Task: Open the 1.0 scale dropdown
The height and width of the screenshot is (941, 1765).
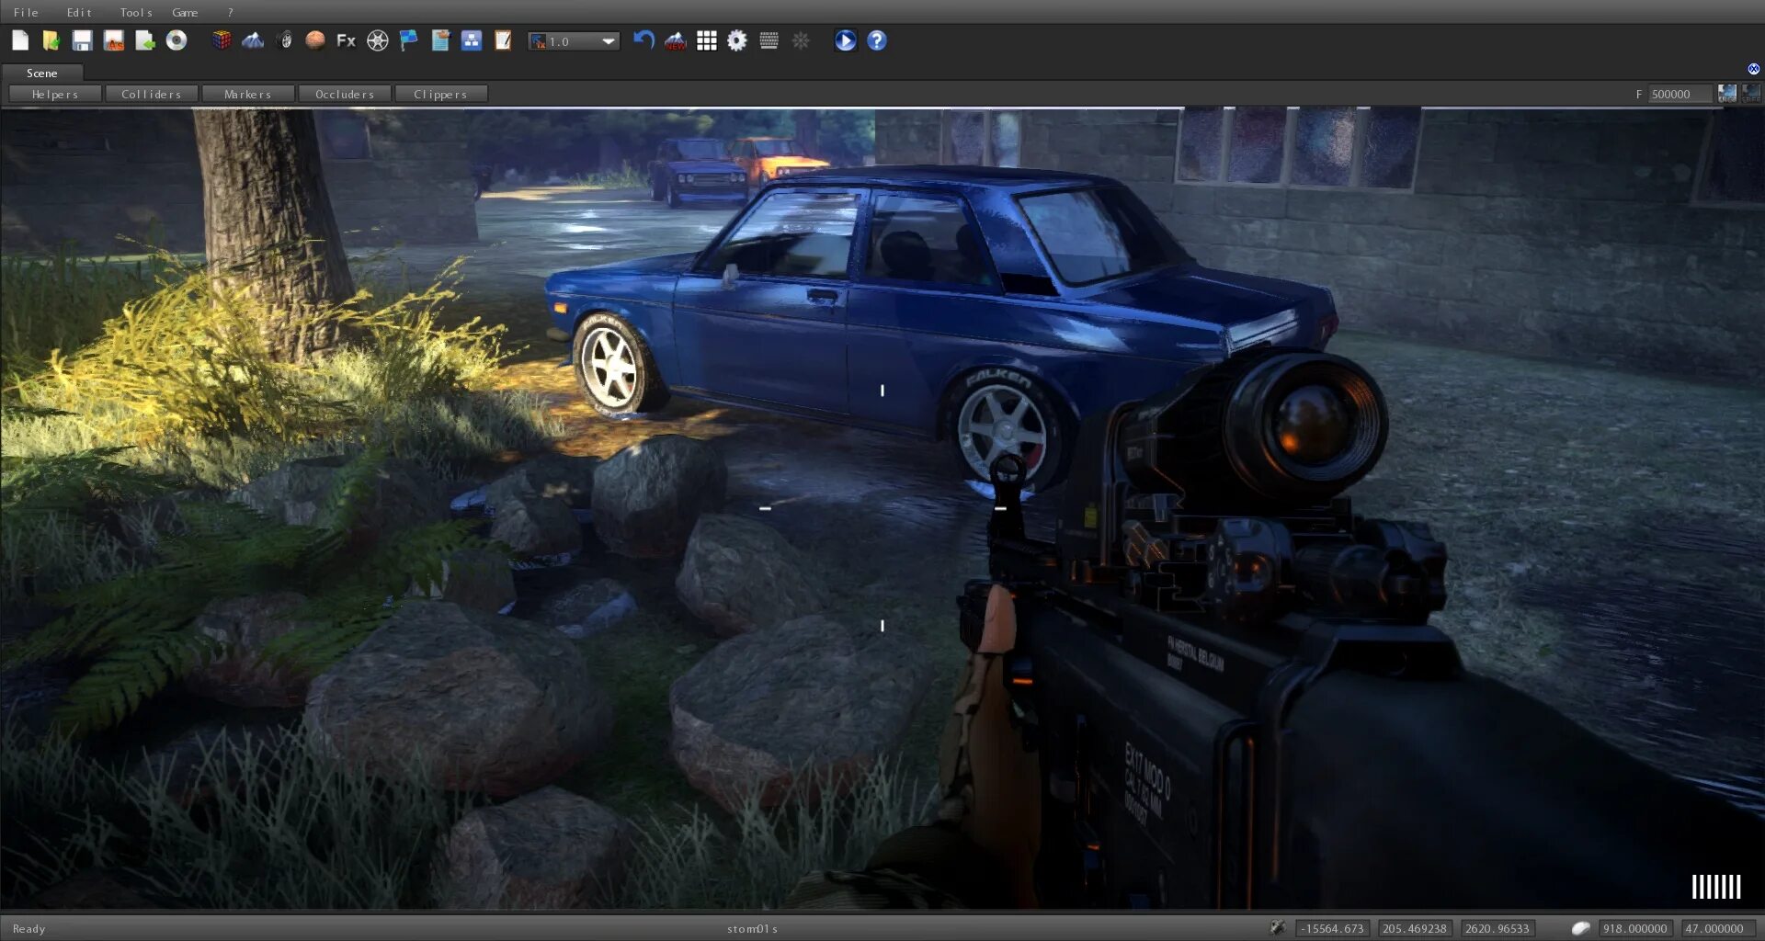Action: tap(574, 41)
